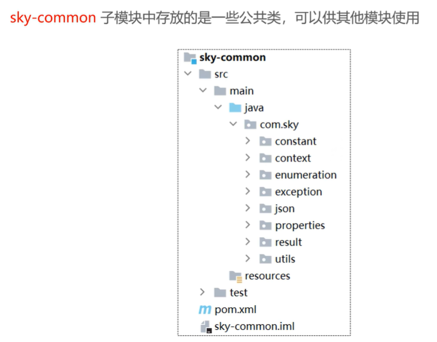Expand the test folder node
Viewport: 437px width, 342px height.
coord(202,293)
